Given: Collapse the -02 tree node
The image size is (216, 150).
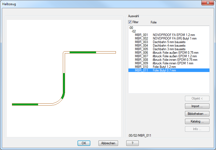Looking at the screenshot, I should pyautogui.click(x=134, y=31).
